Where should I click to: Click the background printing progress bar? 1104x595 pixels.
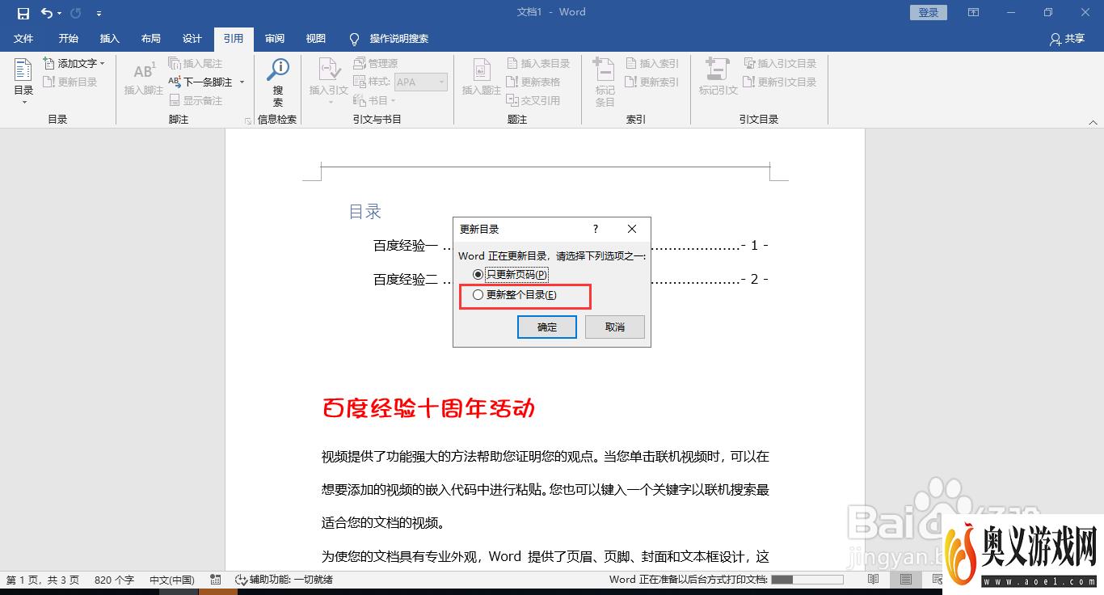[807, 580]
